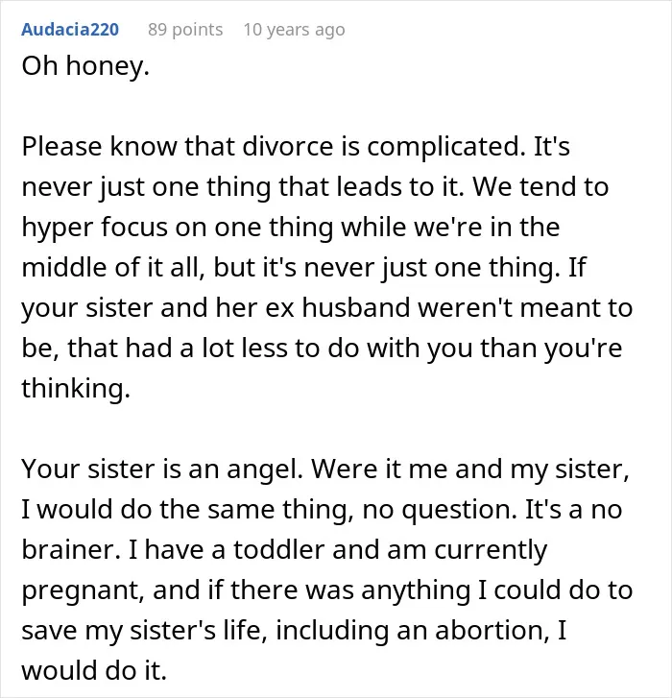Click the line starting 'save my sister's life'

click(x=294, y=631)
